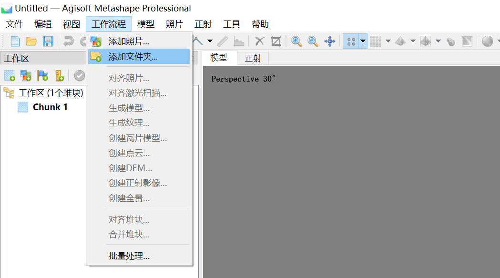Select Chunk 1 in the workspace tree
The image size is (500, 278).
tap(50, 107)
